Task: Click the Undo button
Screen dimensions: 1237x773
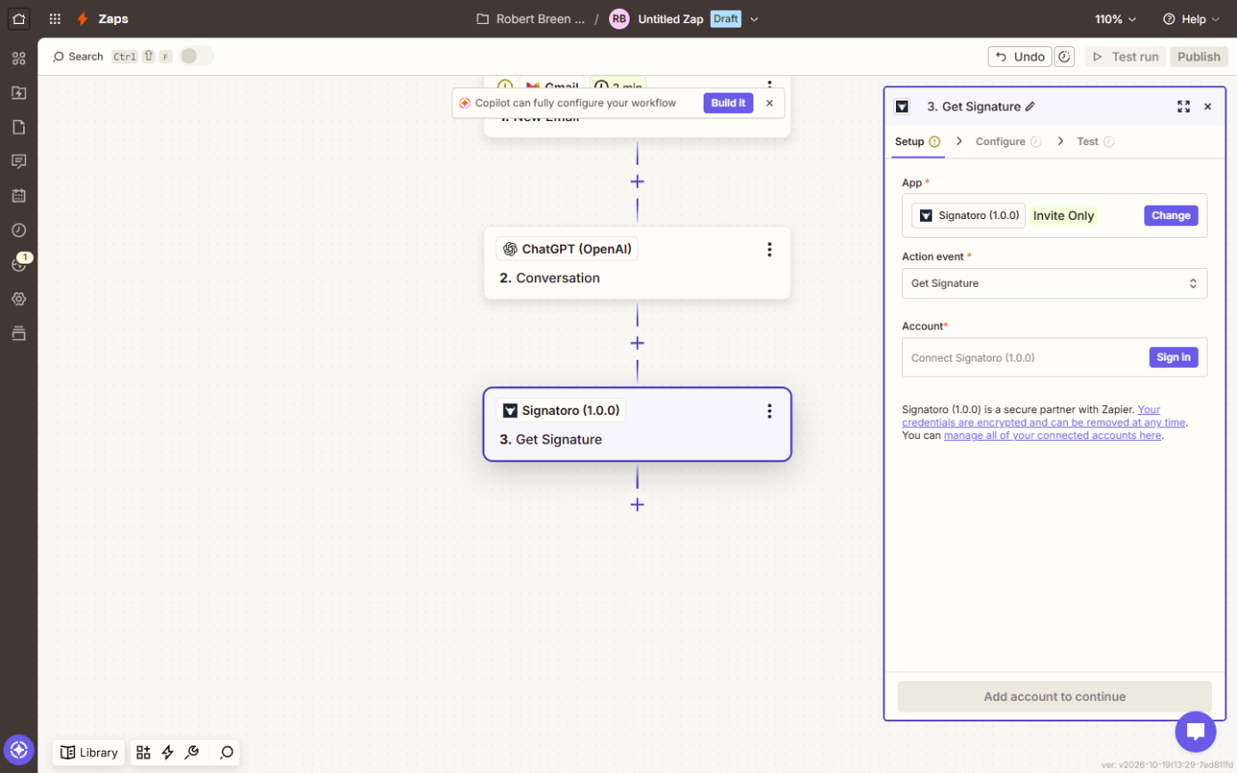Action: click(x=1020, y=57)
